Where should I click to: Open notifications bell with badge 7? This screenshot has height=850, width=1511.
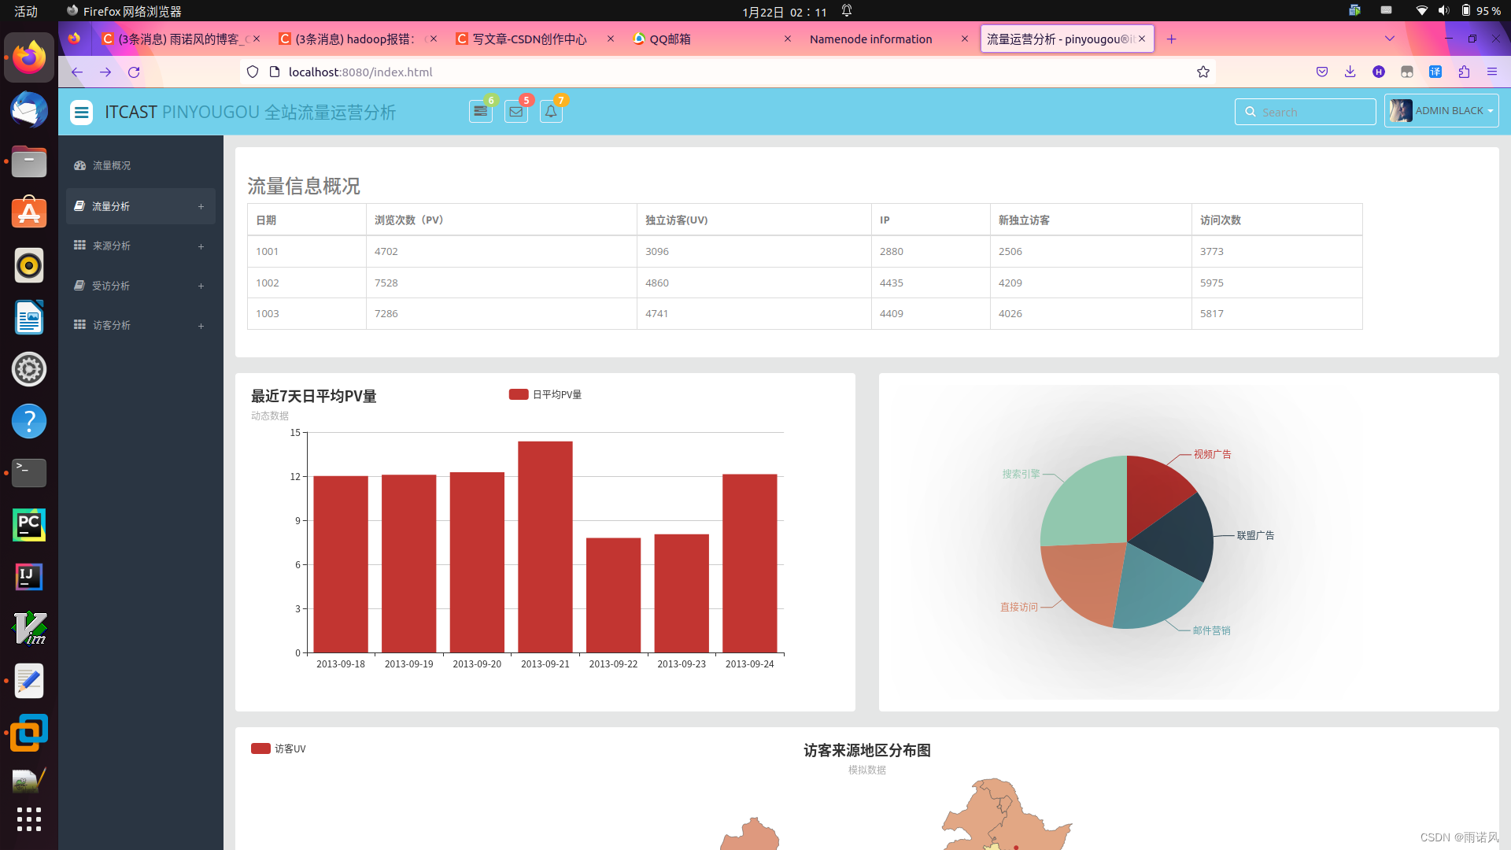551,112
